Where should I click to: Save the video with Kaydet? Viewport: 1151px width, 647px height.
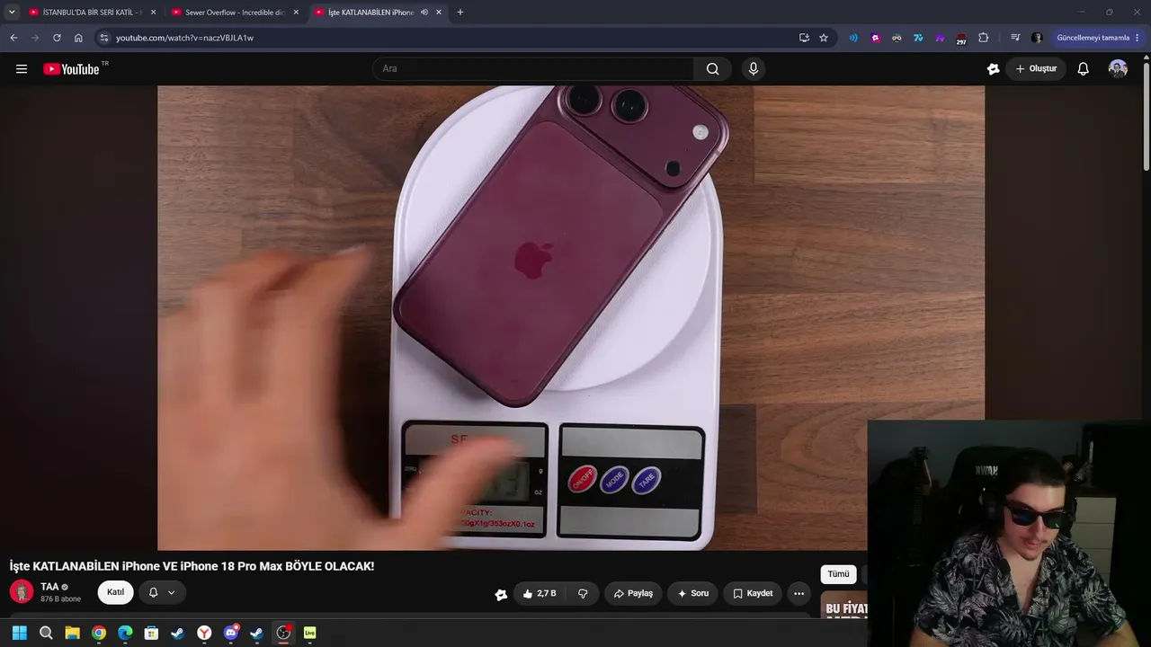point(753,594)
